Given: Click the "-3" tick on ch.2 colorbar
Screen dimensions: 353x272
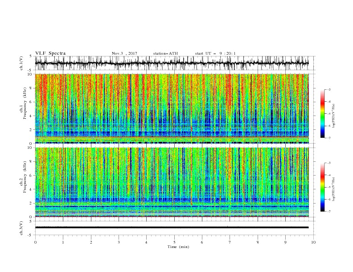Looking at the screenshot, I should [328, 163].
